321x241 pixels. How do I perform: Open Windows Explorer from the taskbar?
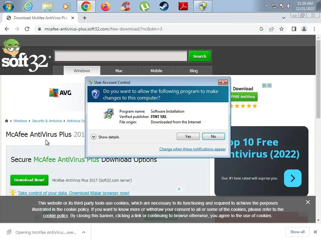click(47, 6)
